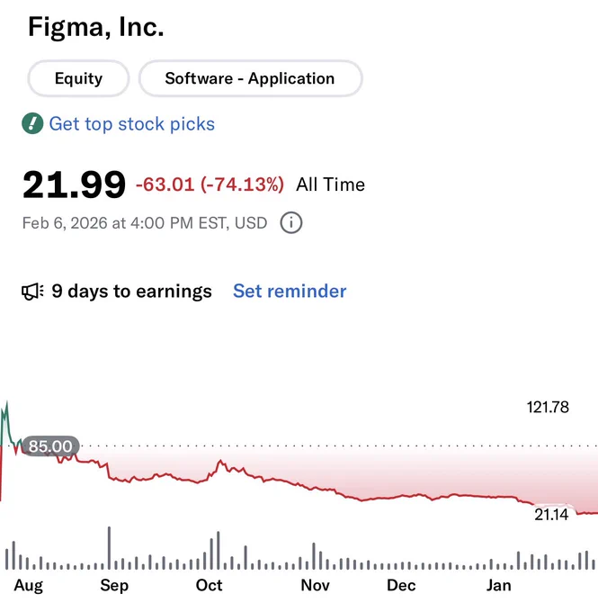Click the 121.78 high price label
Viewport: 598px width, 612px height.
[548, 407]
